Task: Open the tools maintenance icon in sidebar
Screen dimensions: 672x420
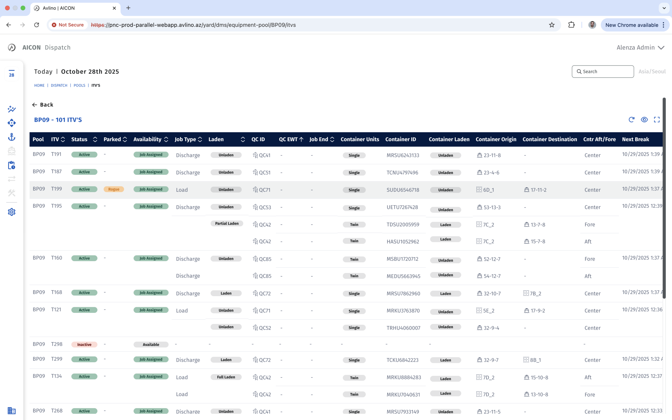Action: click(x=11, y=193)
